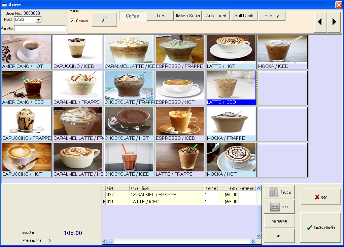The image size is (344, 247).
Task: Open the Italian Soda category
Action: tap(188, 16)
